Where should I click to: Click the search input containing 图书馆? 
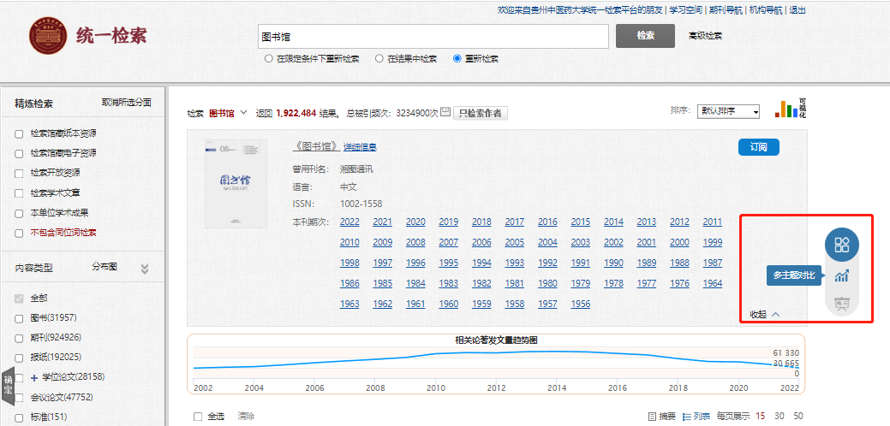click(x=433, y=36)
